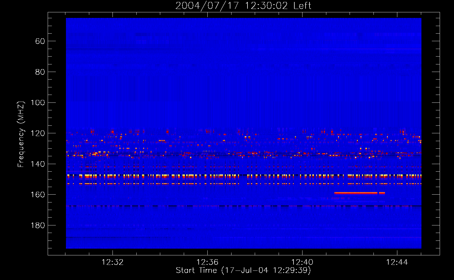Click the 12:40 time tick label

point(302,262)
